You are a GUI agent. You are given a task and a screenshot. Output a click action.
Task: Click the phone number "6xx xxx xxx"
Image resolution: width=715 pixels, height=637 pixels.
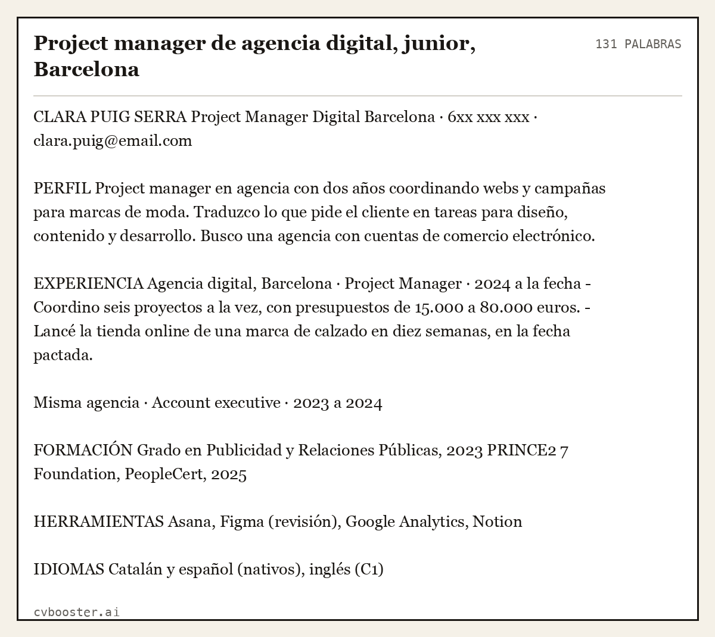click(x=488, y=117)
